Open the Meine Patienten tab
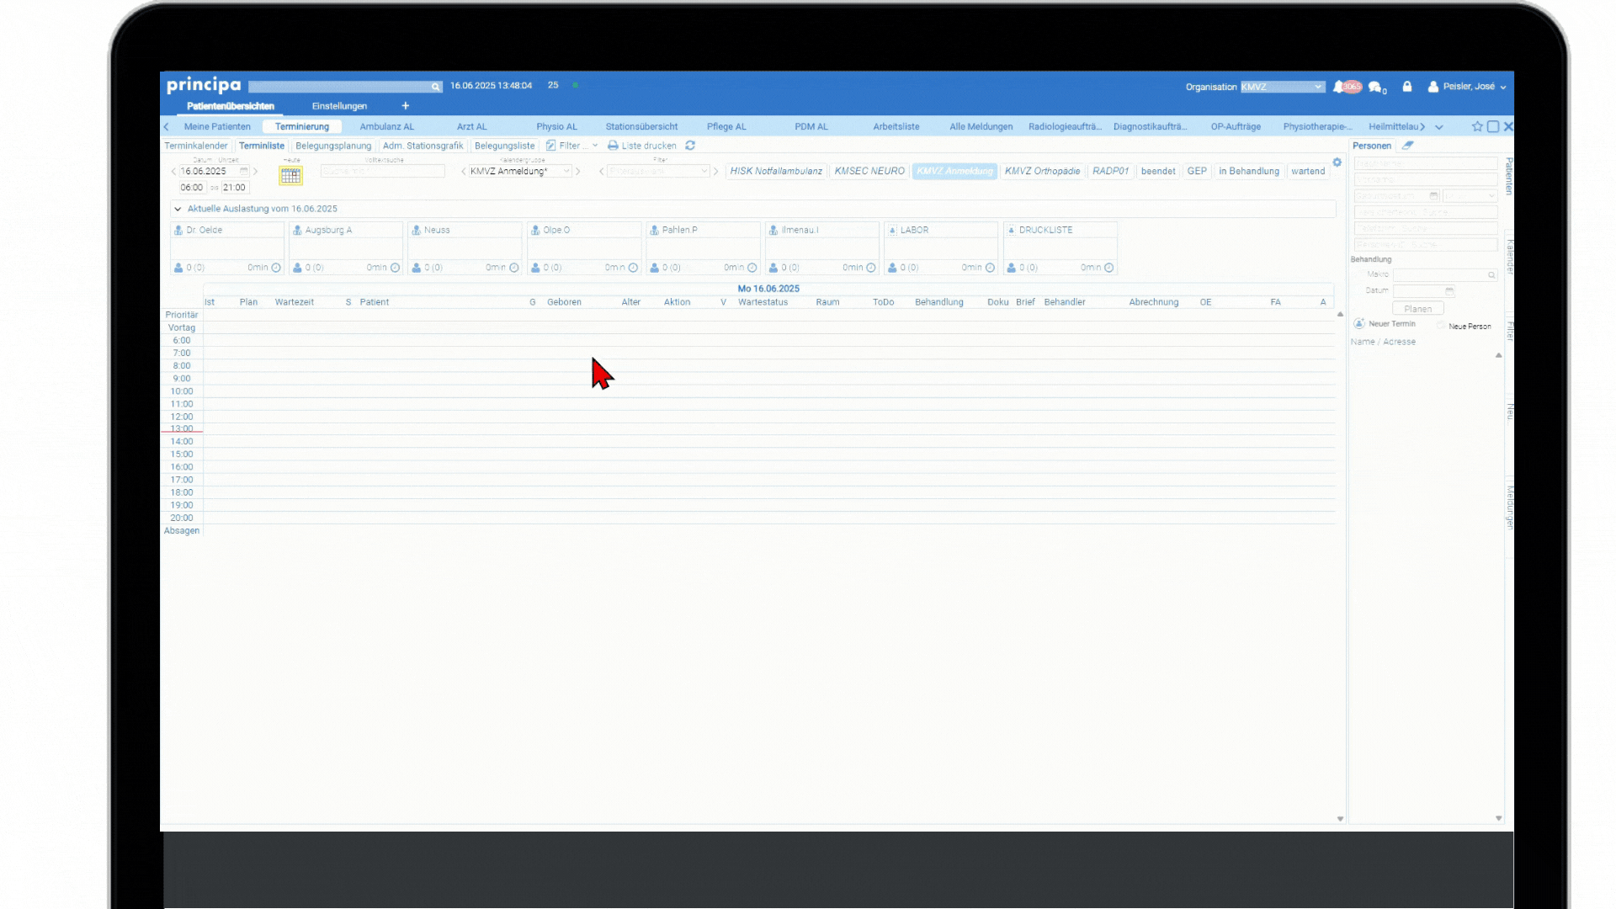1616x909 pixels. 217,126
